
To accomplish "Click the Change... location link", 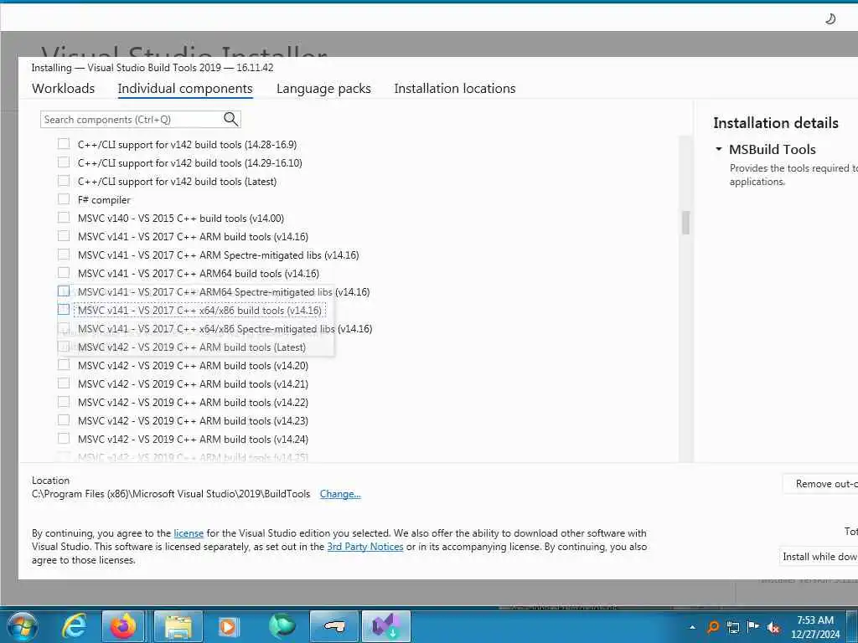I will (x=340, y=494).
